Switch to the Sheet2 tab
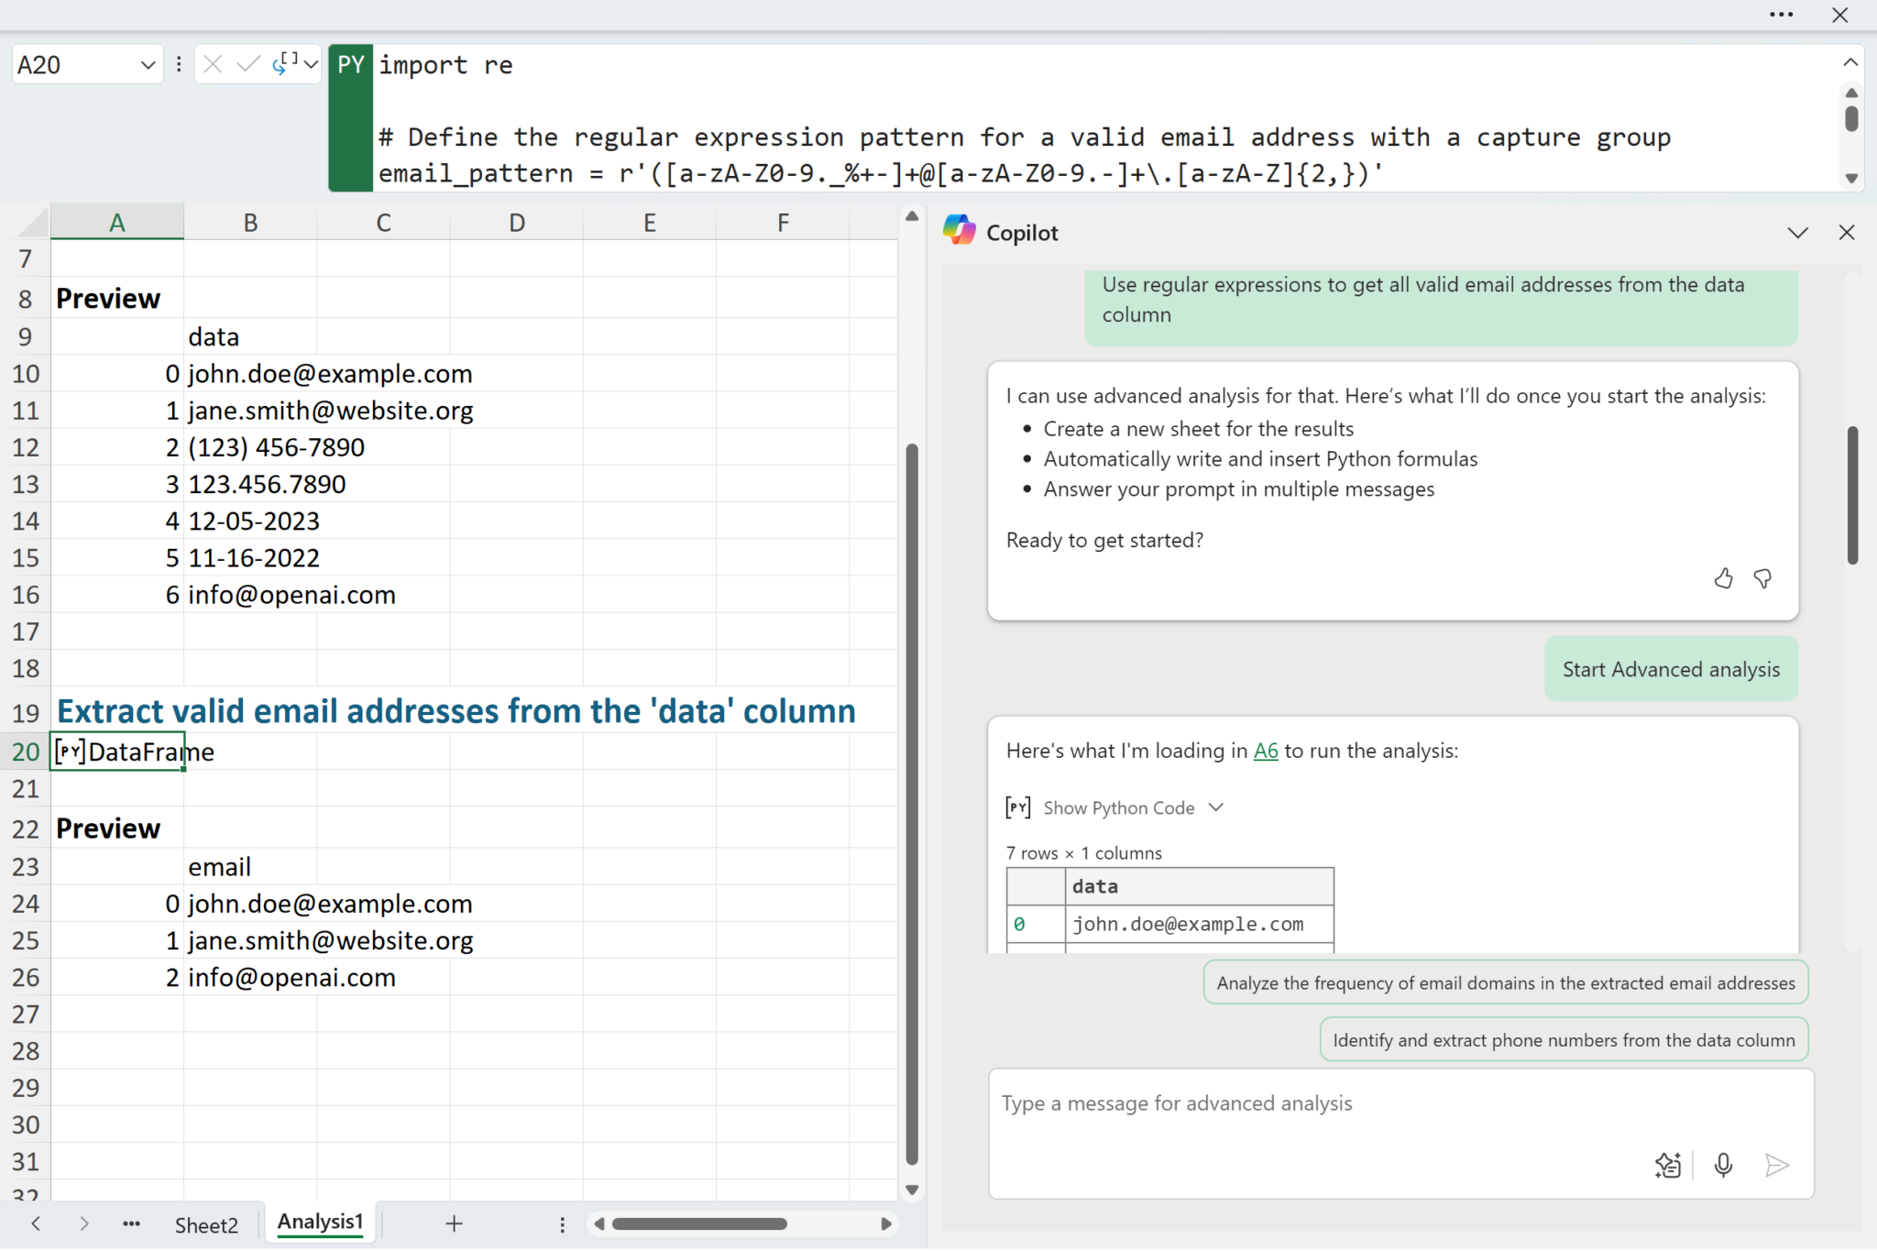The height and width of the screenshot is (1251, 1877). pos(206,1224)
